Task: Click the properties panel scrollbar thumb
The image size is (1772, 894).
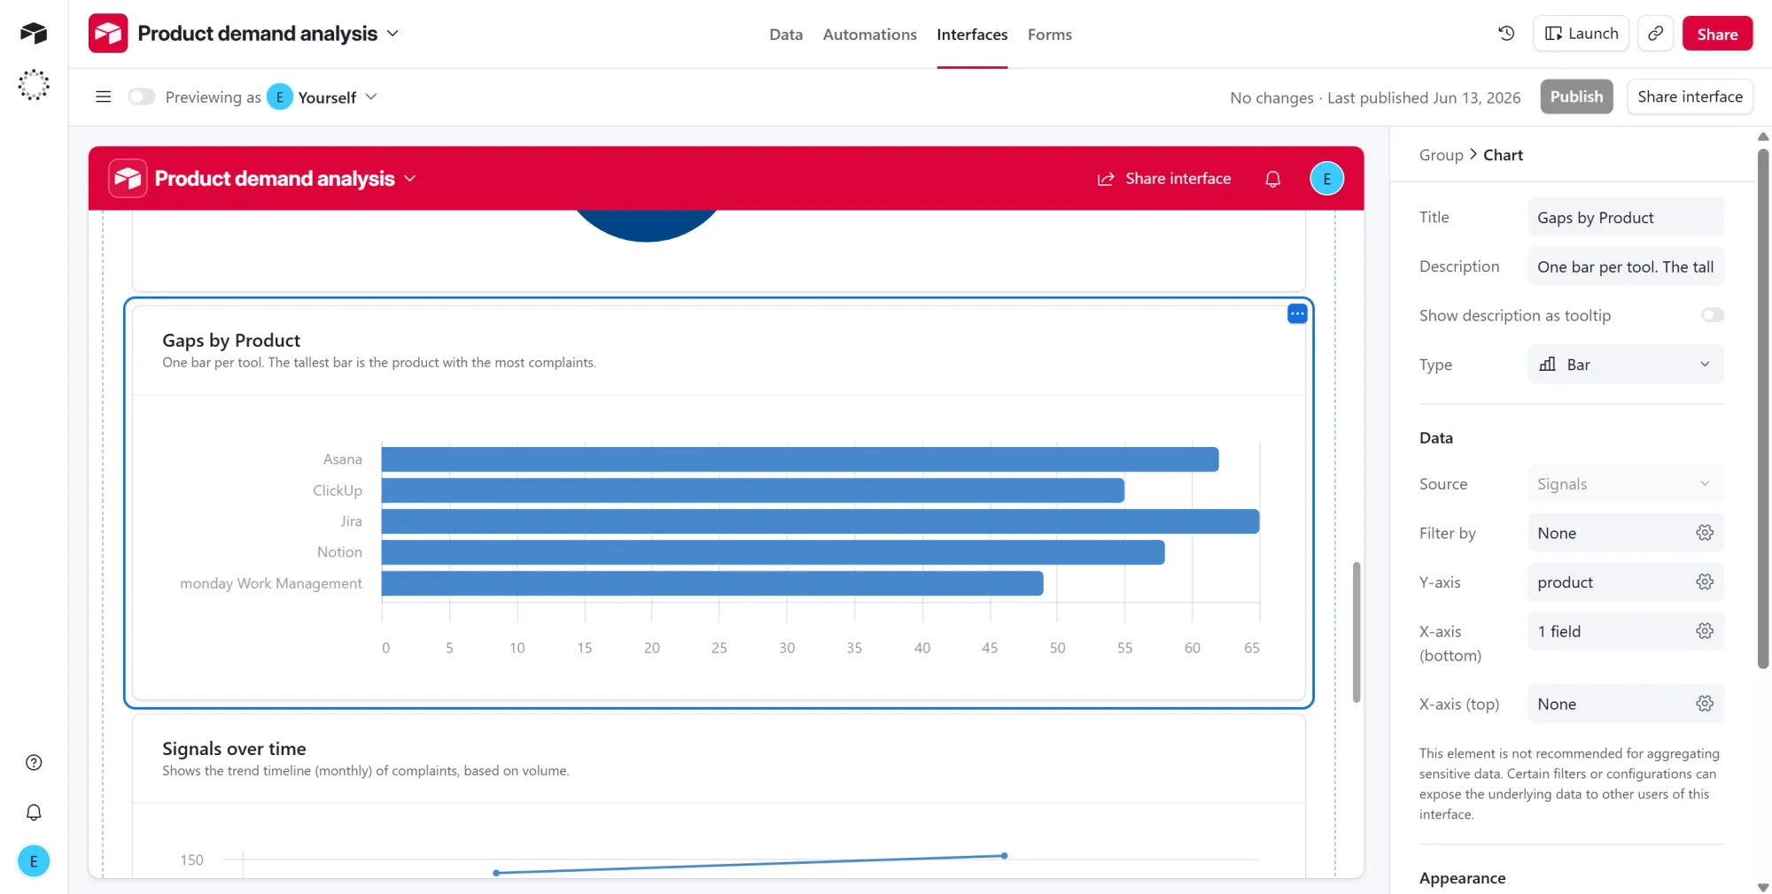Action: (1763, 407)
